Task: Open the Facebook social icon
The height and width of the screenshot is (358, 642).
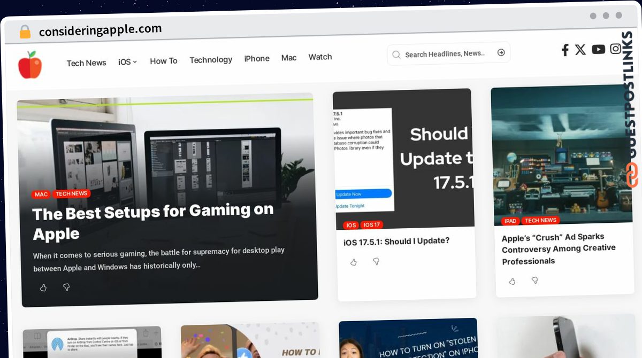Action: coord(565,50)
